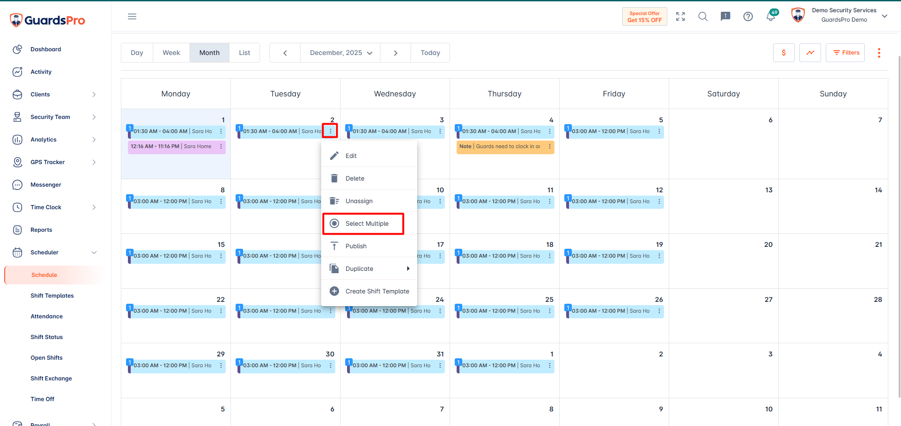Expand the Security Team sidebar section
This screenshot has width=901, height=426.
coord(94,117)
